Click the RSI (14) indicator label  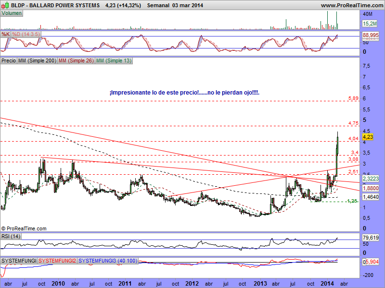(11, 236)
